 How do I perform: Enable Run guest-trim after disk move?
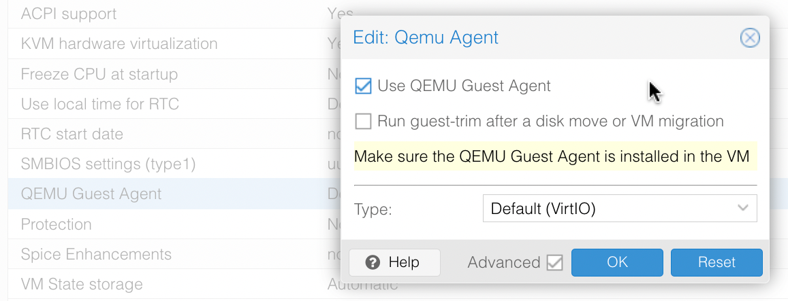click(363, 122)
